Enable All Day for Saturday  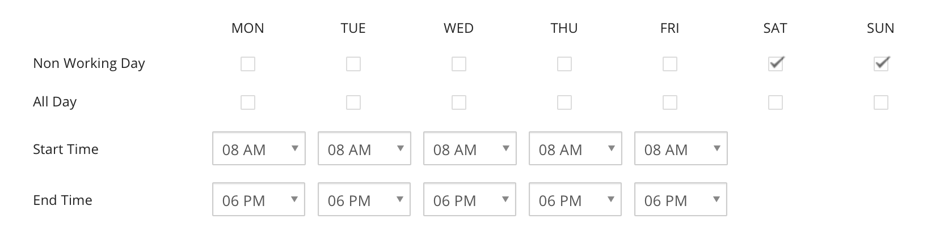776,102
